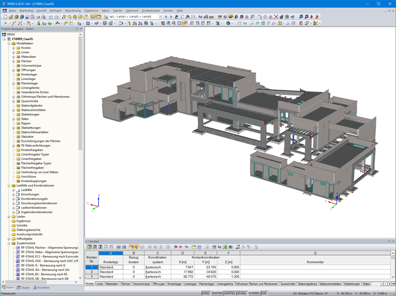396x296 pixels.
Task: Select table row header 2
Action: pos(92,272)
